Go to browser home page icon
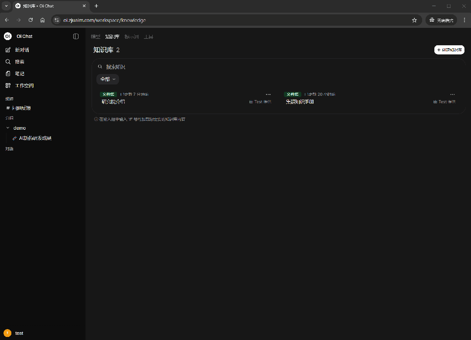The image size is (471, 340). [x=42, y=20]
